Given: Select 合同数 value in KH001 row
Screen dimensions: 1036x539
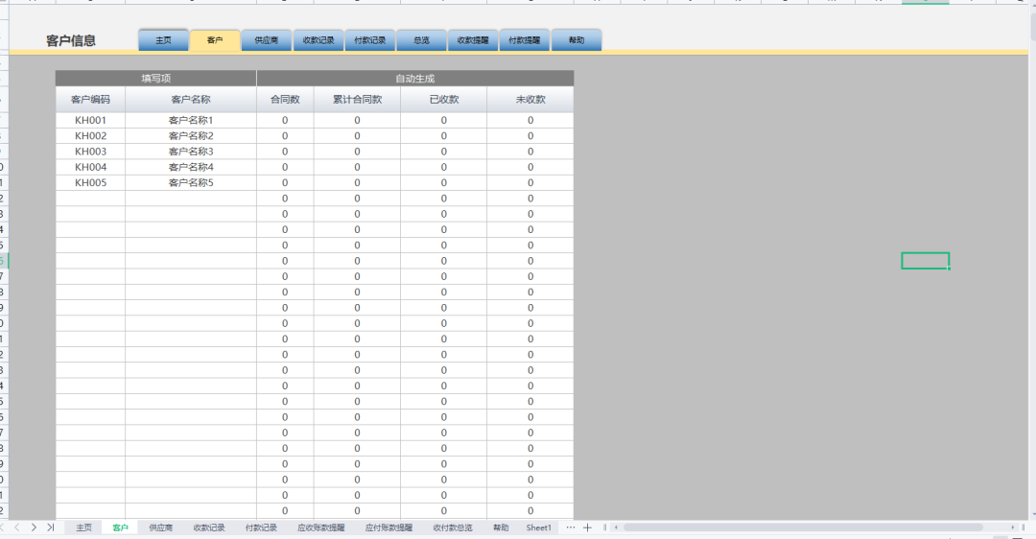Looking at the screenshot, I should [x=285, y=120].
